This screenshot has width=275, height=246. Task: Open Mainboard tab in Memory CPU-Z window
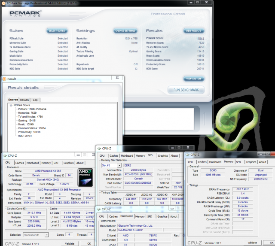[215, 162]
